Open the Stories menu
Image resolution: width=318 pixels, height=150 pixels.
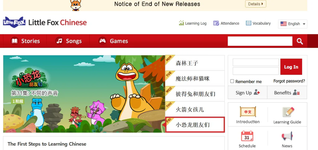(x=25, y=41)
